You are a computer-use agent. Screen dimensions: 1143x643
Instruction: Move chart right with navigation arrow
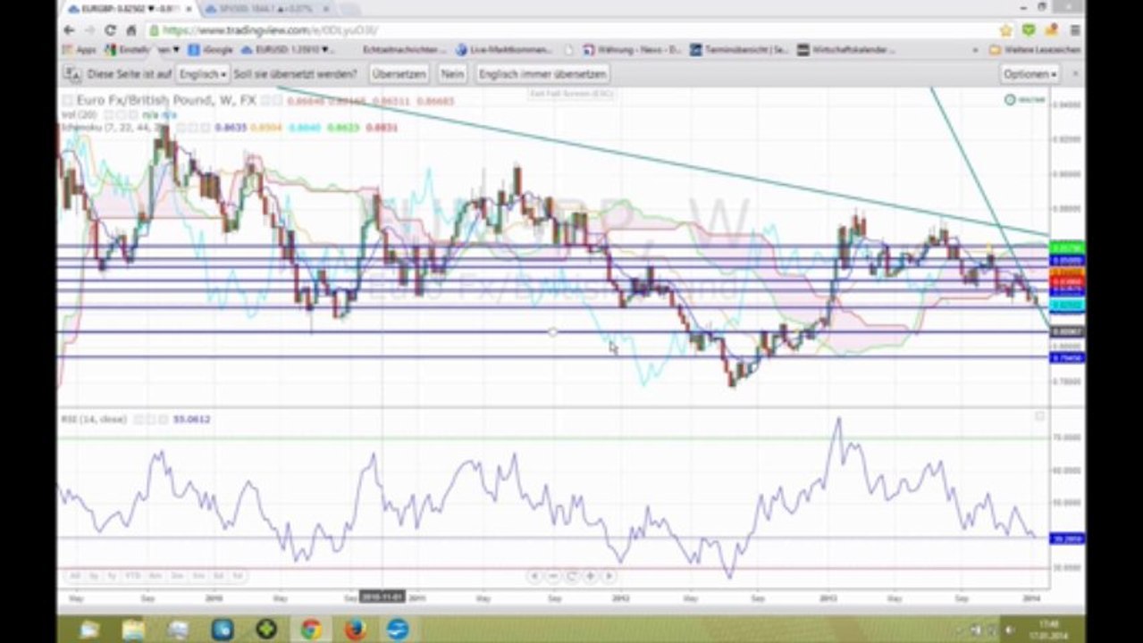pyautogui.click(x=609, y=576)
